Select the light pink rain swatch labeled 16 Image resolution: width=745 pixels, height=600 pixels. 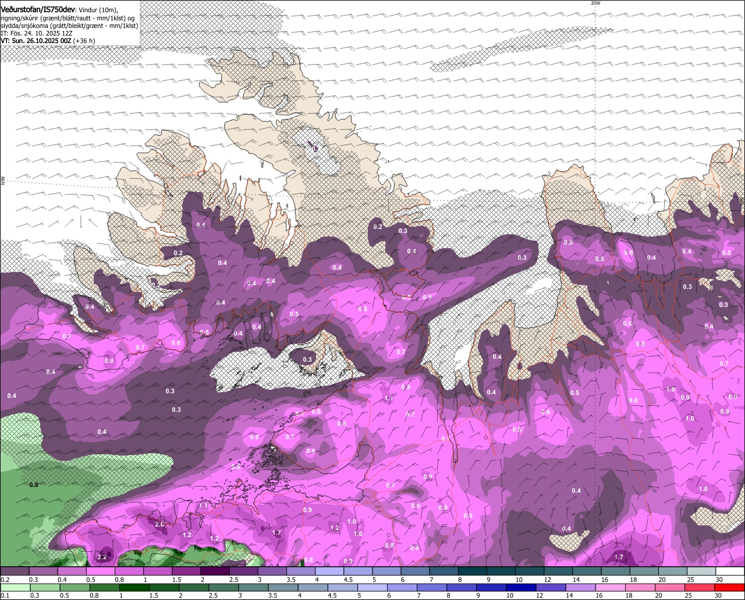[611, 587]
